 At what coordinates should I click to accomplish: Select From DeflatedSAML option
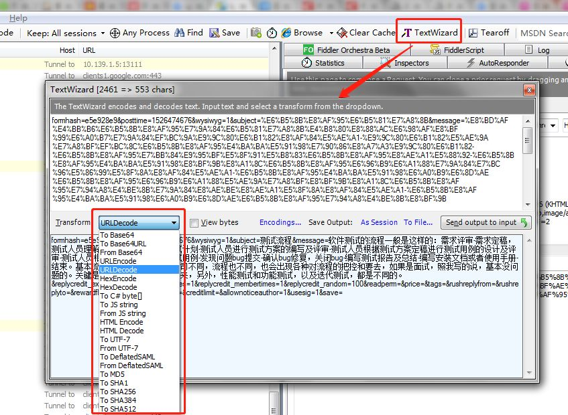tap(139, 365)
